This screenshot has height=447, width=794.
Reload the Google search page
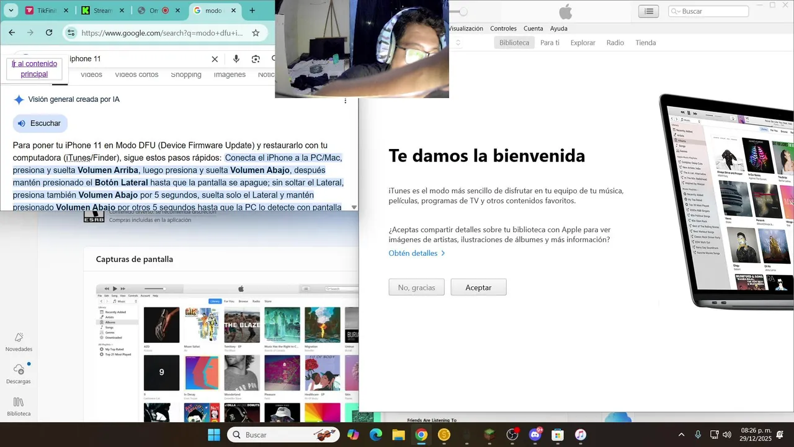coord(49,33)
